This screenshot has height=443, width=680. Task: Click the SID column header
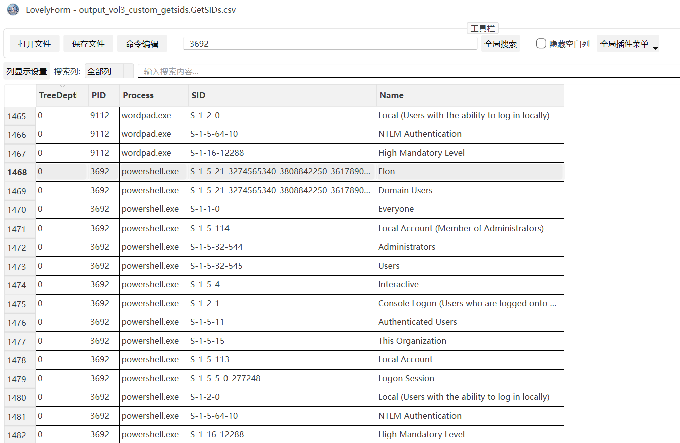pyautogui.click(x=282, y=95)
